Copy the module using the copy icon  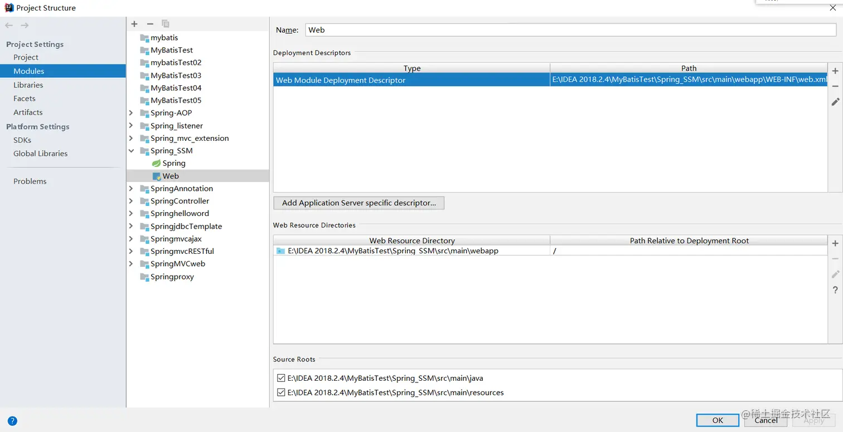click(165, 24)
